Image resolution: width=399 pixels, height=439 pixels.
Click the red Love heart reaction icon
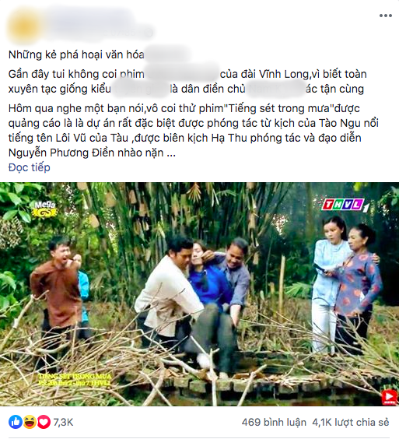click(44, 422)
